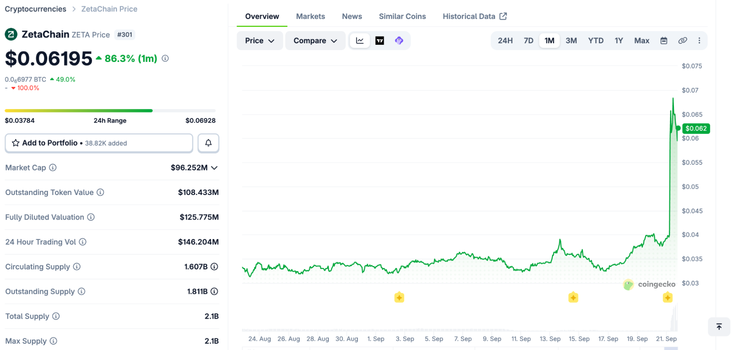Show Market Cap info tooltip
This screenshot has width=733, height=350.
[53, 167]
